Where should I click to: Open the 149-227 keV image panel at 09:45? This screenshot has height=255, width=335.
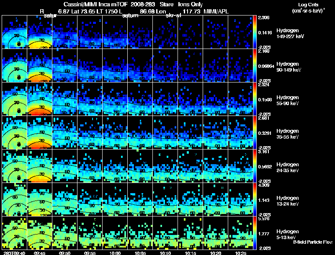click(39, 32)
